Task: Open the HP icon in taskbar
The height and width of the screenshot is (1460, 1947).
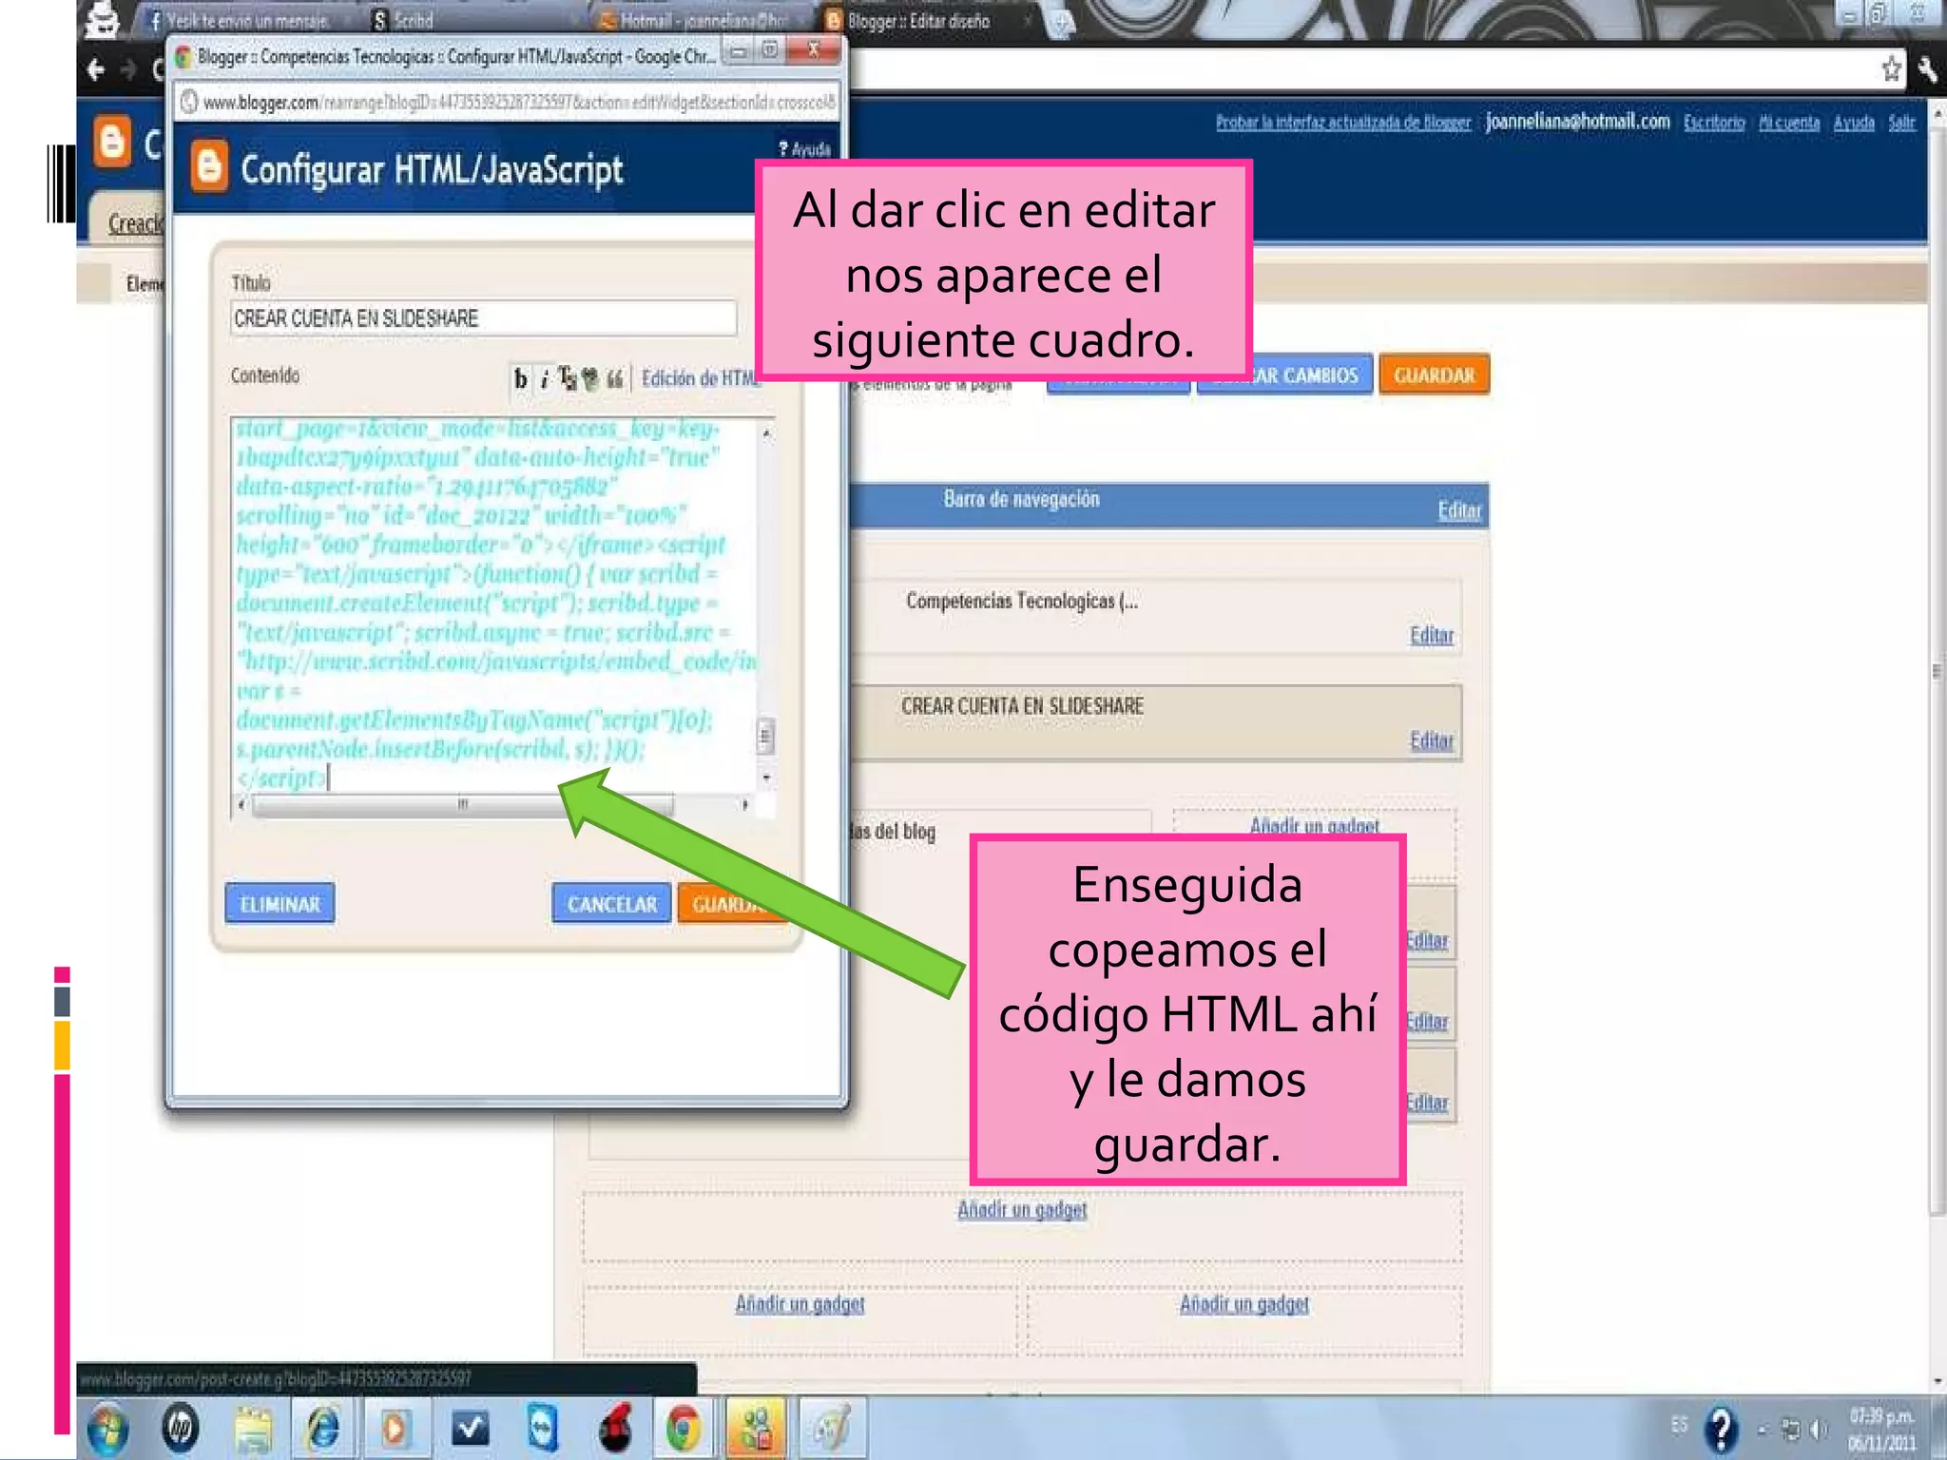Action: (x=180, y=1428)
